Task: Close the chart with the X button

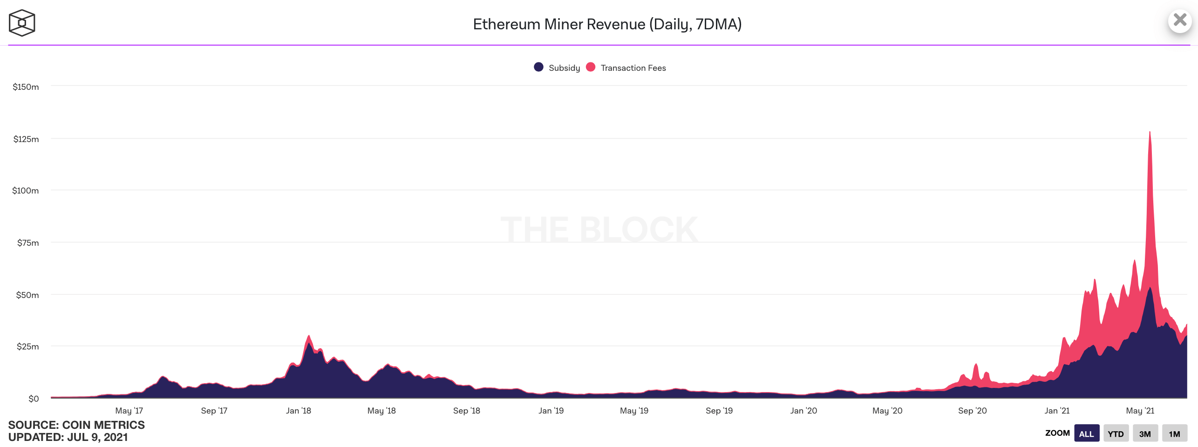Action: 1180,20
